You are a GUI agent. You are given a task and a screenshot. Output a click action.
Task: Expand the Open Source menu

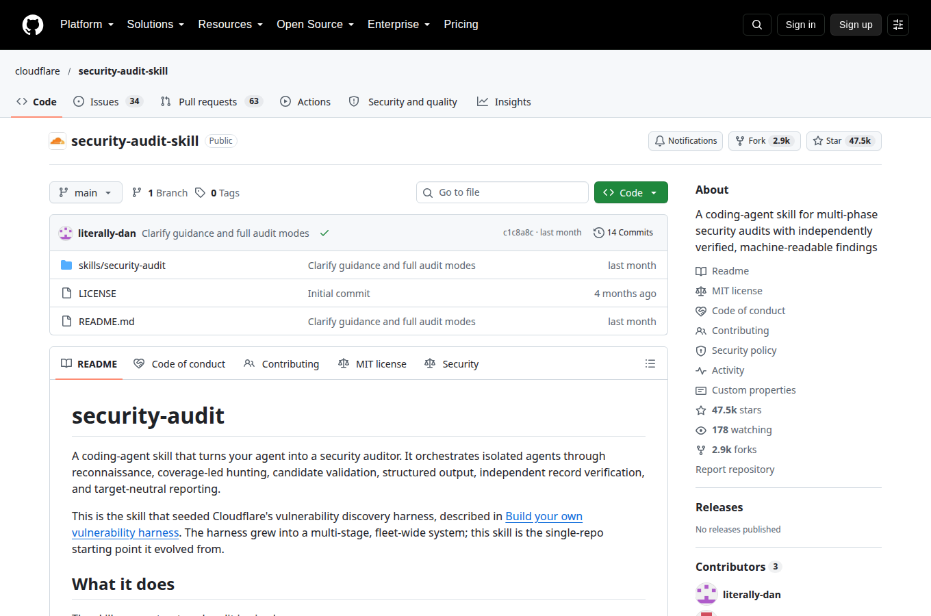[x=316, y=25]
